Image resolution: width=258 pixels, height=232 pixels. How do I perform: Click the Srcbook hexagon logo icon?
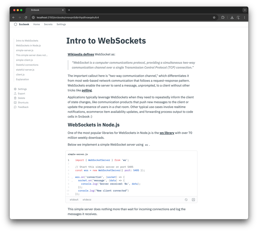[x=15, y=24]
